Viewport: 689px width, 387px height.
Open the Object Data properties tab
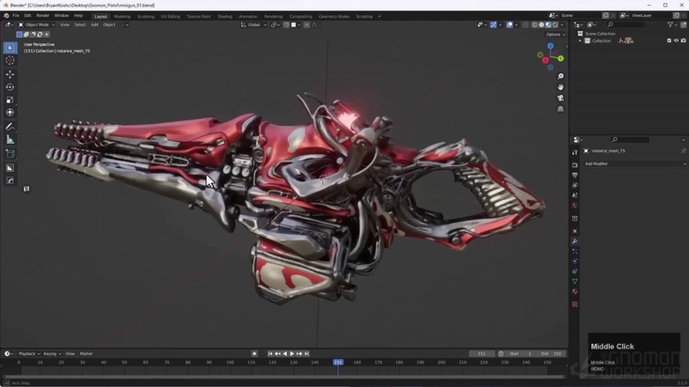point(575,282)
